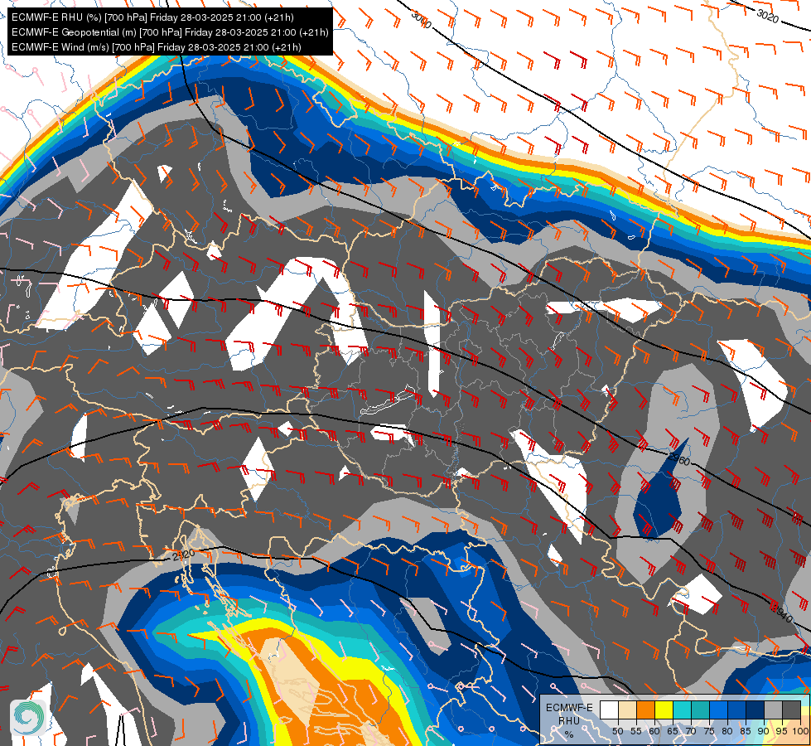Click the dark gray 95-100% legend swatch
The width and height of the screenshot is (811, 746).
pyautogui.click(x=791, y=710)
